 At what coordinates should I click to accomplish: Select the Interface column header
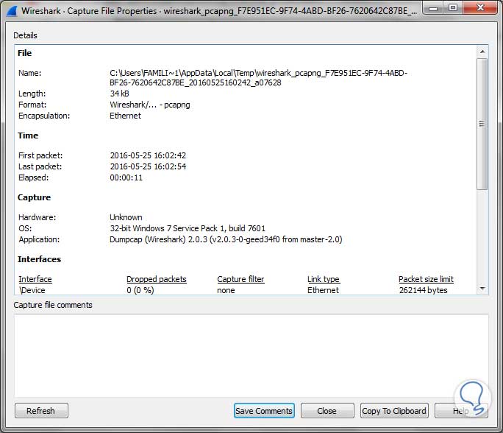tap(35, 279)
